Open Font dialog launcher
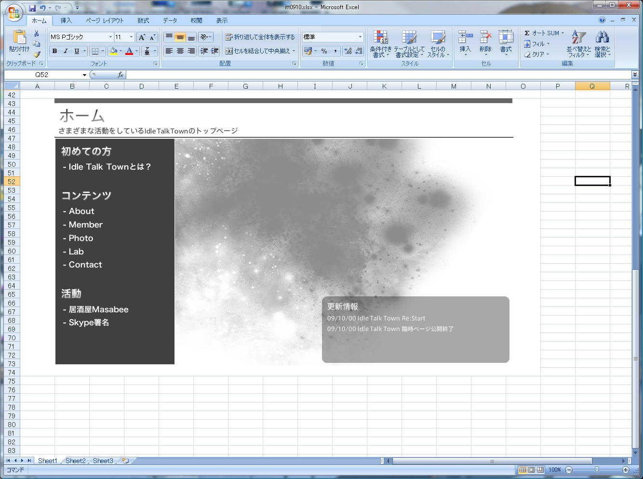Viewport: 643px width, 479px height. click(155, 64)
